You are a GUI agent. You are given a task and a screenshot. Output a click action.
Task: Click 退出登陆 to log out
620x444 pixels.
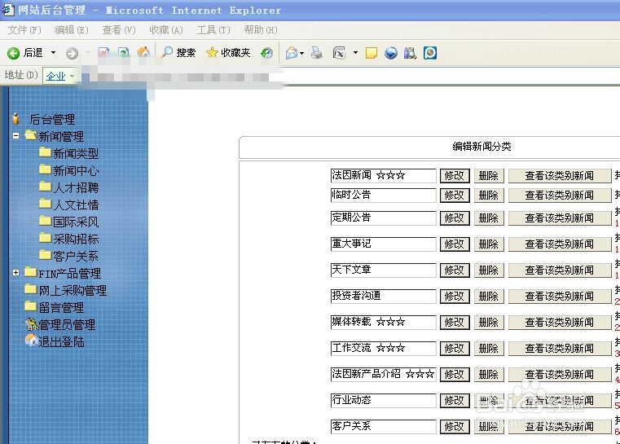[61, 341]
